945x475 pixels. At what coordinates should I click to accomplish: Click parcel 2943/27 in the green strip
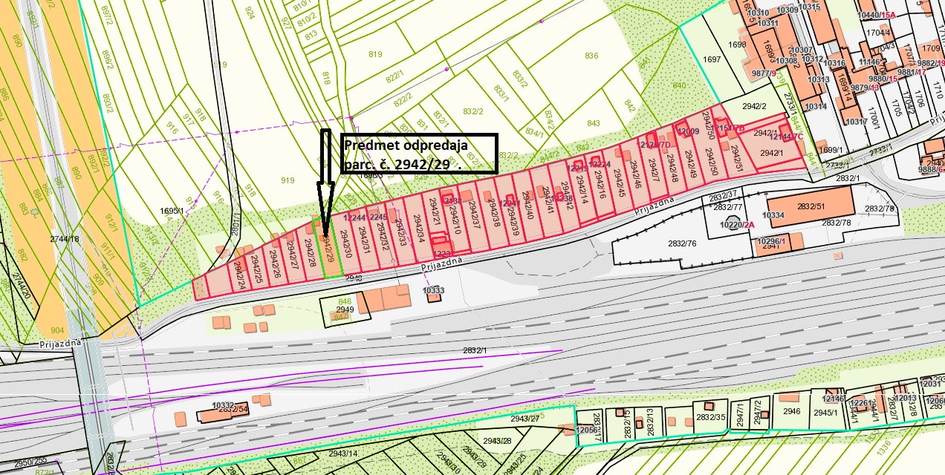[x=526, y=419]
